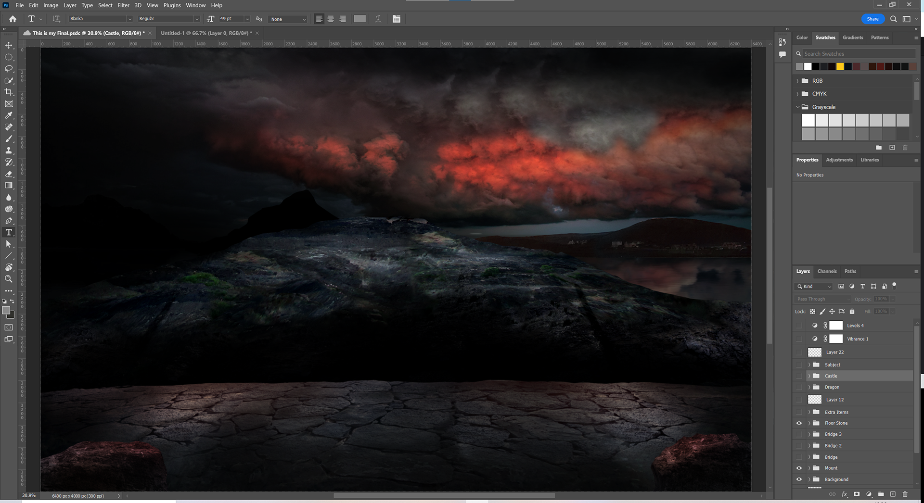Select the Horizontal Type tool in toolbox
924x503 pixels.
(9, 232)
